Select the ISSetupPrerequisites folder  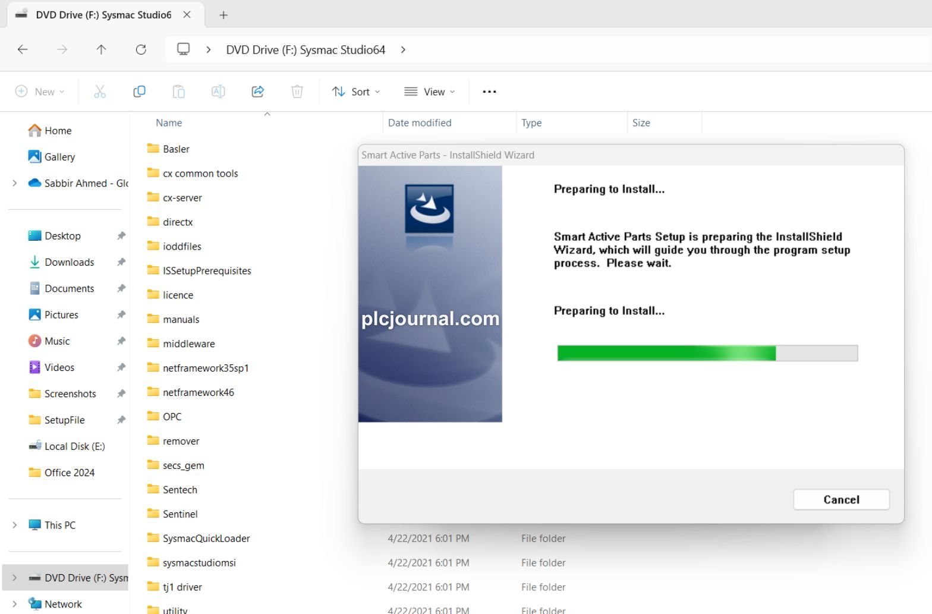[x=199, y=270]
